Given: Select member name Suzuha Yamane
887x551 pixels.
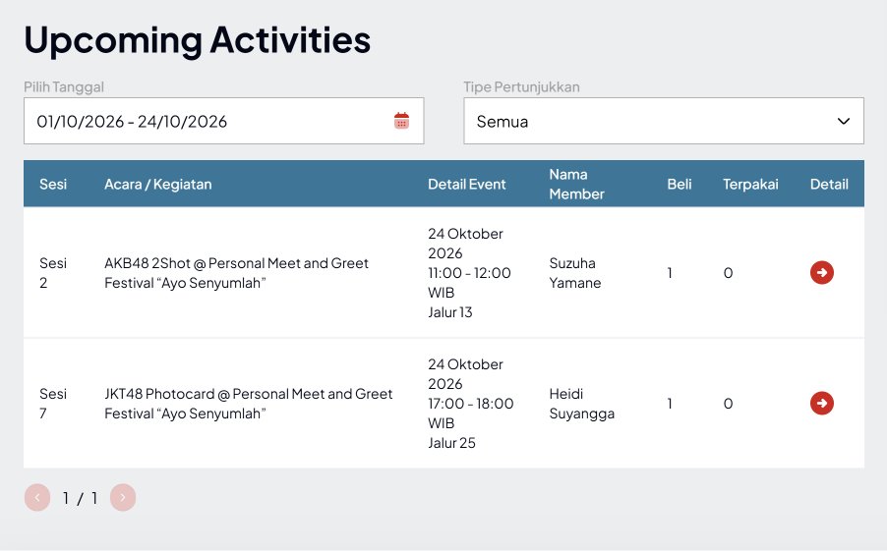Looking at the screenshot, I should 575,273.
